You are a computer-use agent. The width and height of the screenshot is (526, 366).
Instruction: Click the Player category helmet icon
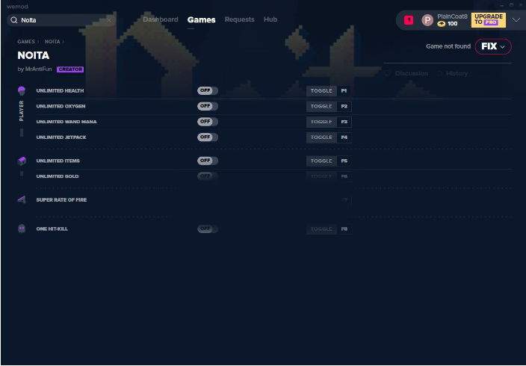click(22, 90)
